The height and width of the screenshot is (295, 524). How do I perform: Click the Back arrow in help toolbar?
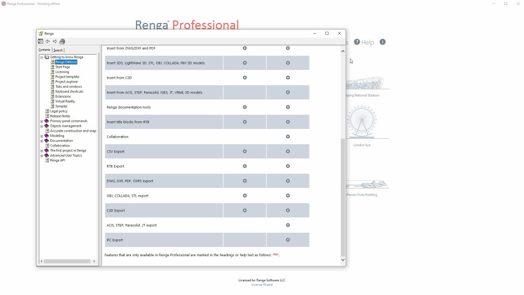[x=47, y=42]
